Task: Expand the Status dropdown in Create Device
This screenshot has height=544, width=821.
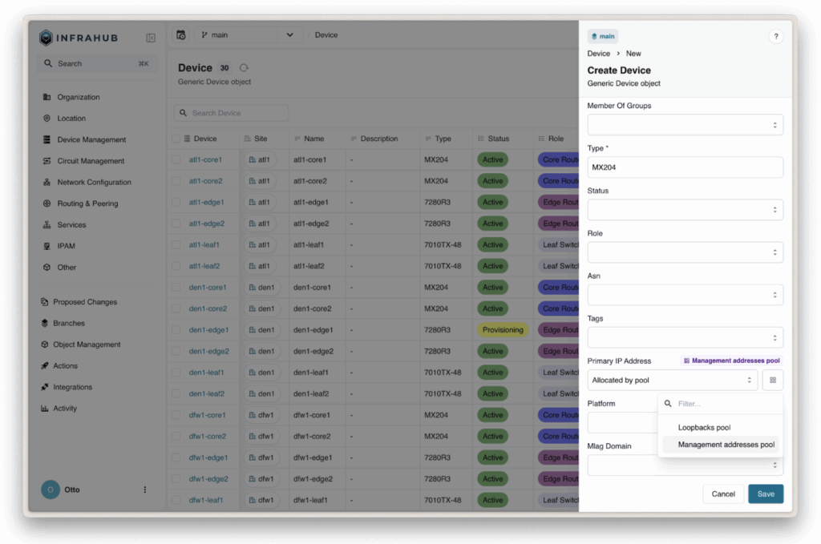Action: [685, 210]
